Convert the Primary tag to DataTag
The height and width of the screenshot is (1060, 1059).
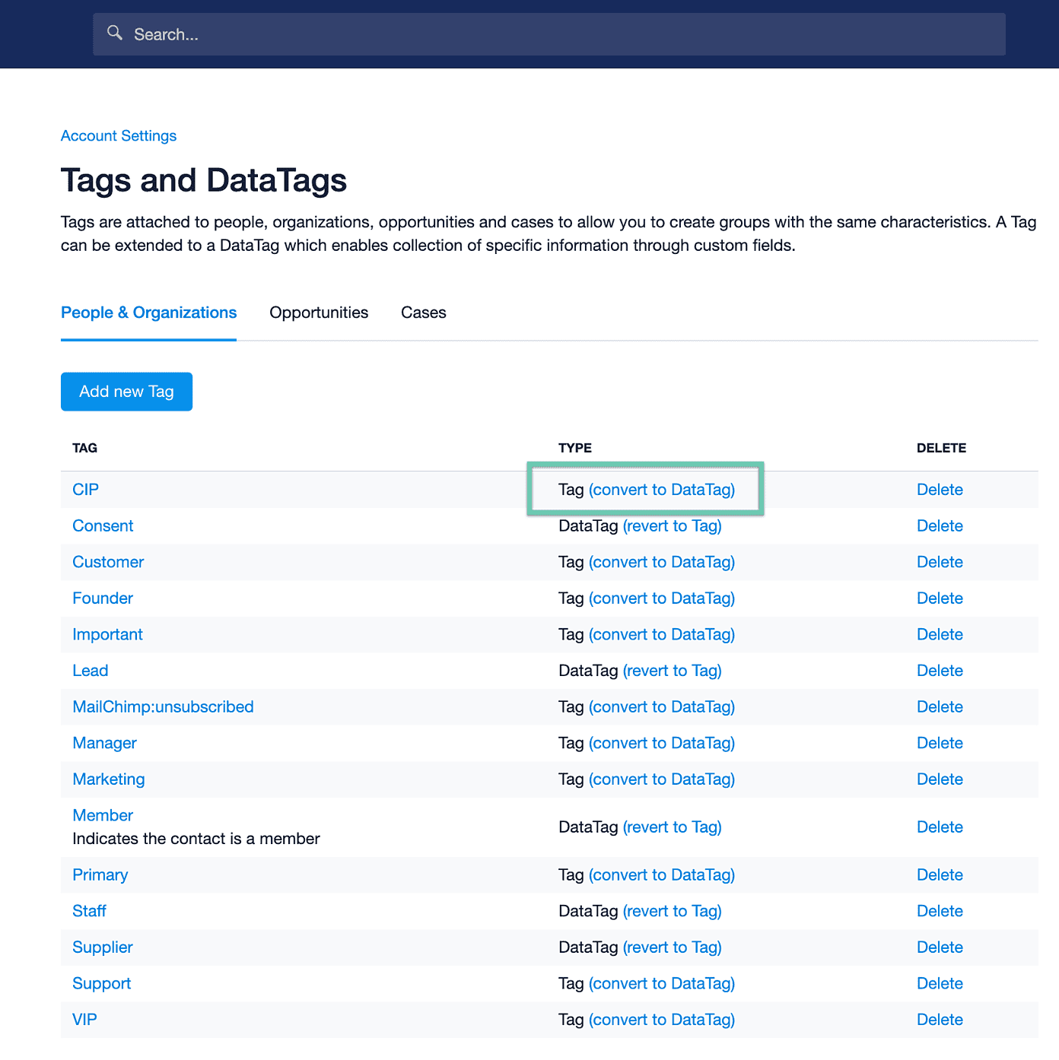[x=662, y=875]
